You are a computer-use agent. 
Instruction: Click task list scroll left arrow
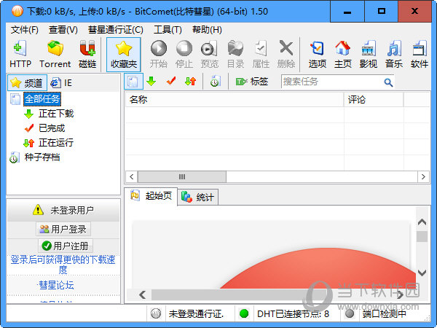pyautogui.click(x=132, y=177)
